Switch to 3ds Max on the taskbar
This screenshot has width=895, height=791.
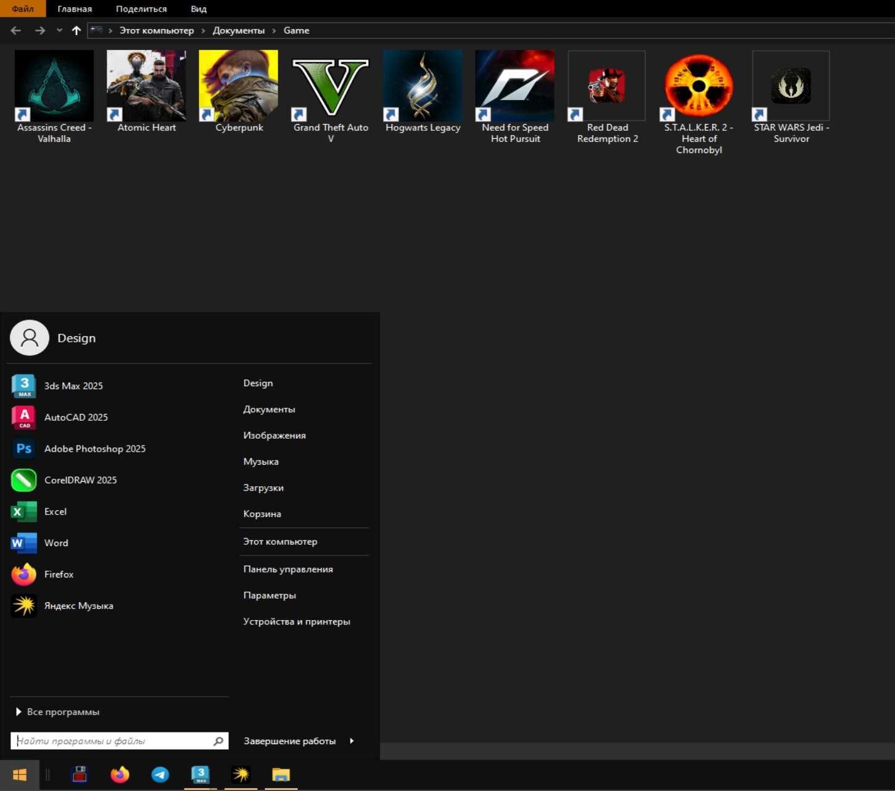(200, 775)
